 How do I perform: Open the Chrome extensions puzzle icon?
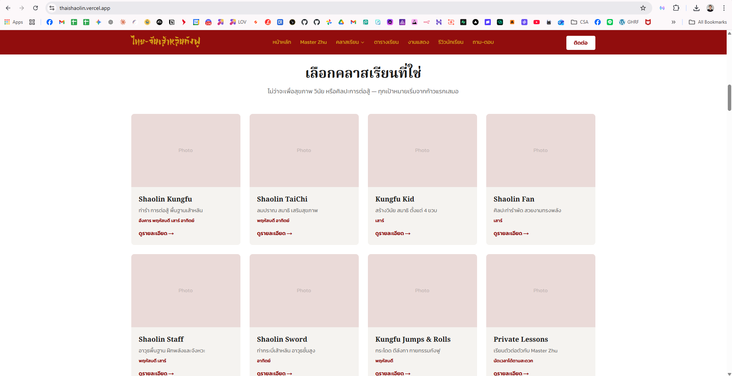tap(676, 8)
